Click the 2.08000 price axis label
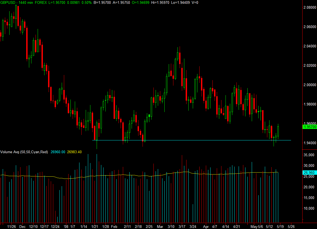317x229 pixels. tap(310, 7)
